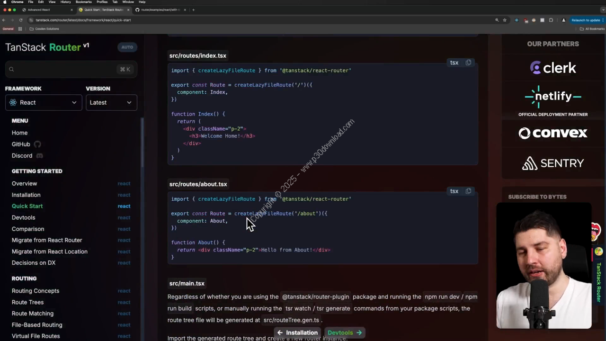Copy the about.tsx code snippet

pos(468,191)
